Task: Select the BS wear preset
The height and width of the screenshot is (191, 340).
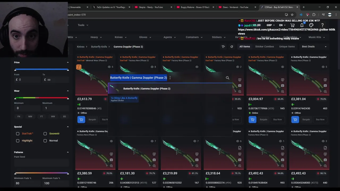Action: 64,116
